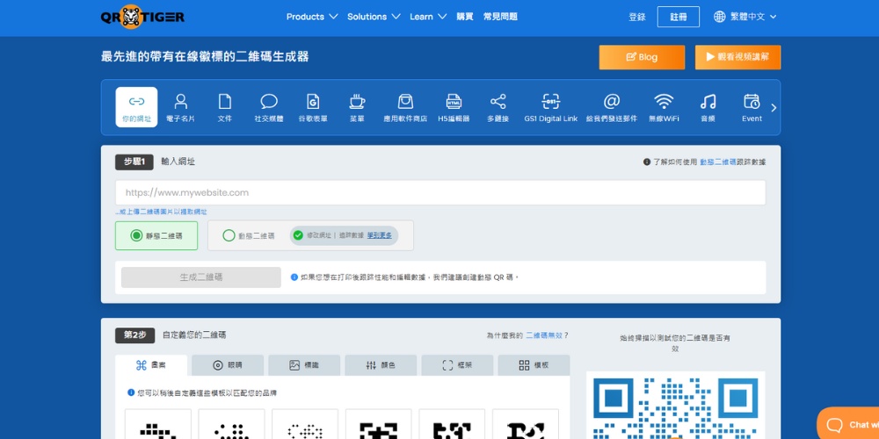Image resolution: width=879 pixels, height=439 pixels.
Task: Choose the Event calendar icon
Action: click(x=752, y=101)
